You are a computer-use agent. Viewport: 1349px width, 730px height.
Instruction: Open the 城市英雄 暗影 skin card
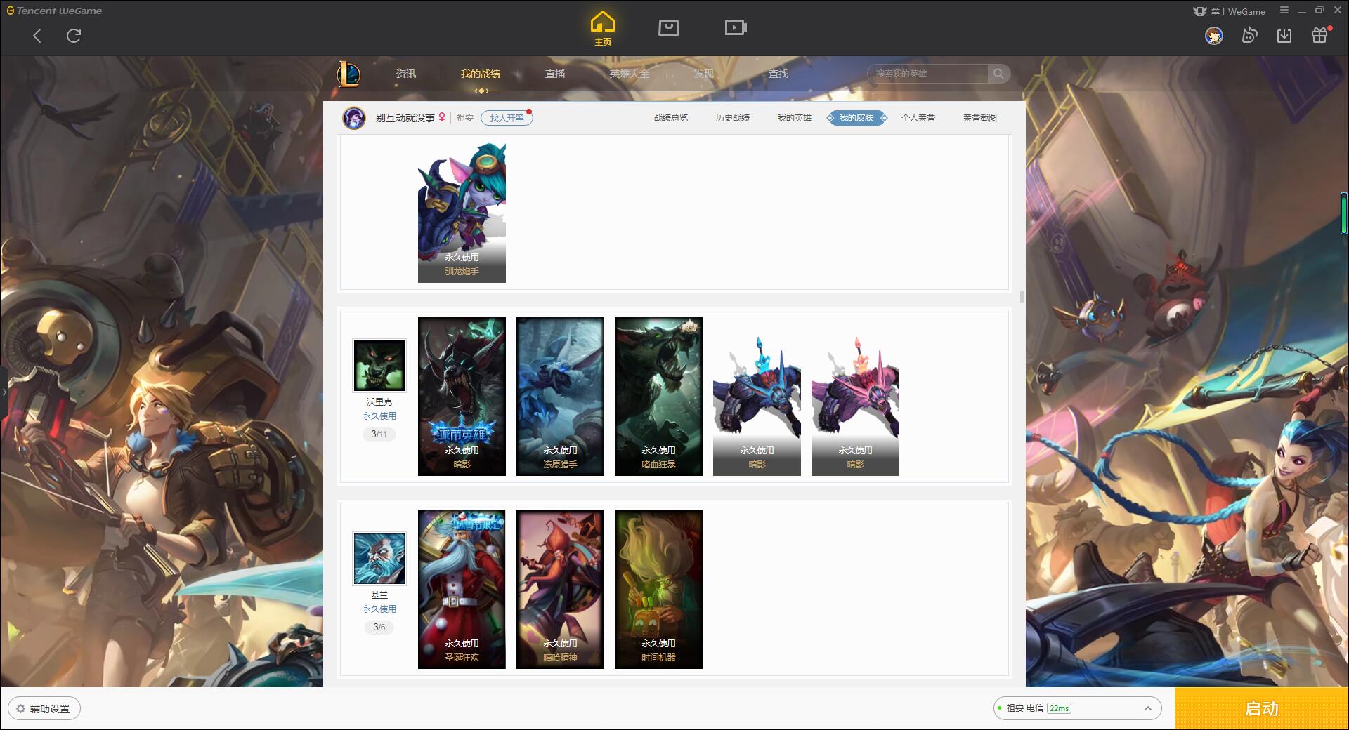(462, 396)
